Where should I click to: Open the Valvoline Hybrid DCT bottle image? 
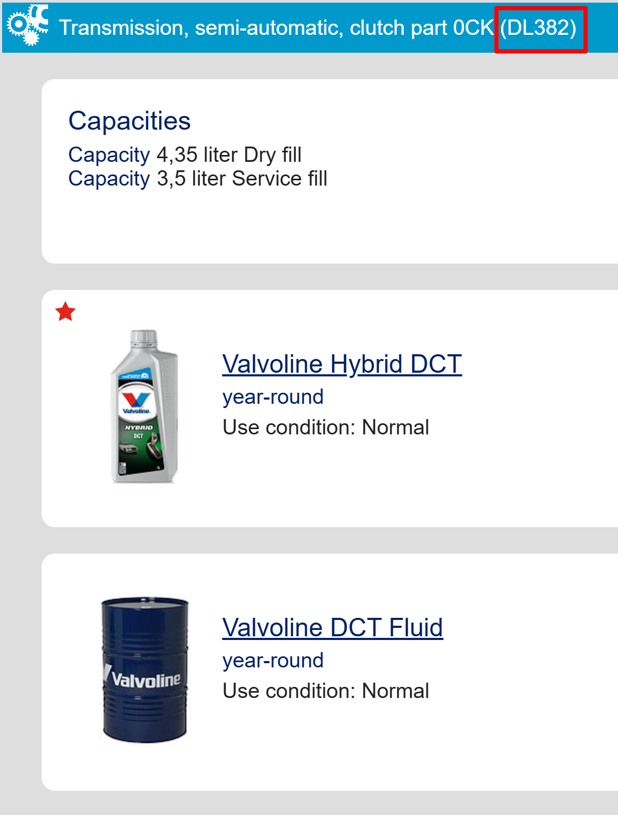(144, 406)
